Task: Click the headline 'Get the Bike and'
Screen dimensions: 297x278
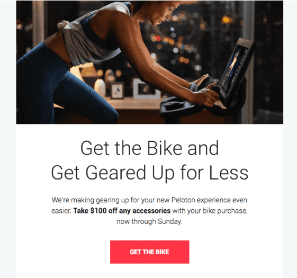Action: point(150,148)
